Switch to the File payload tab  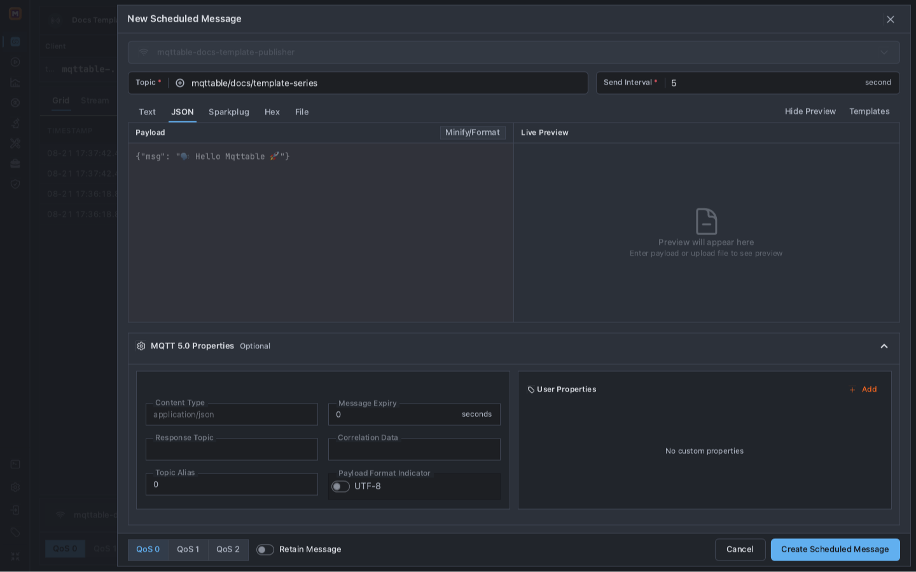[x=302, y=112]
